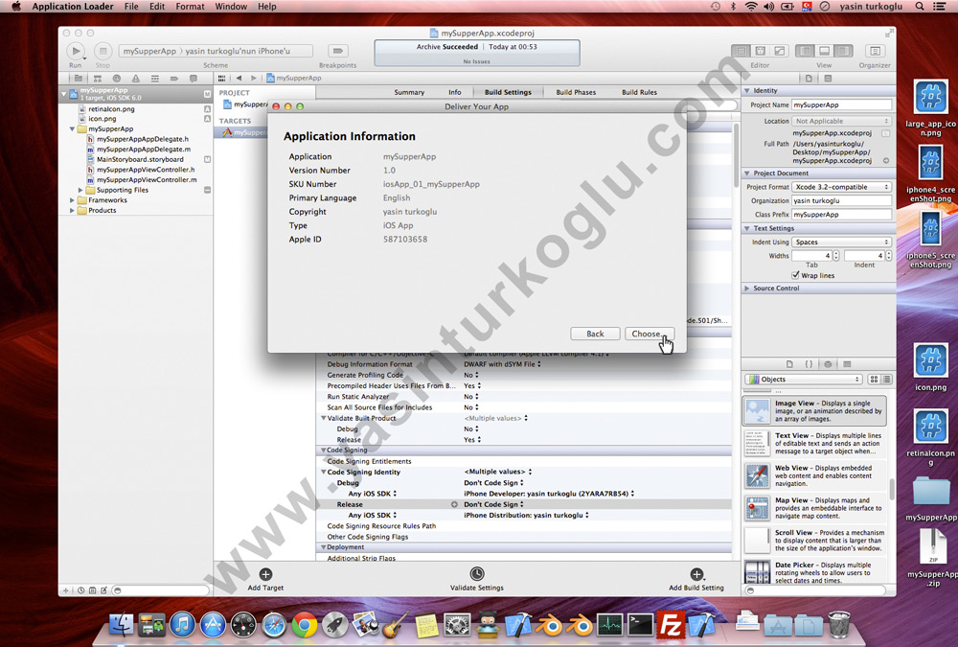
Task: Open the Project navigator folder icon
Action: (x=79, y=79)
